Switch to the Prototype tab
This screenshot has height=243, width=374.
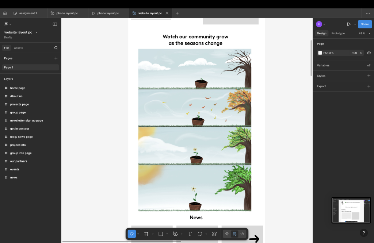338,33
